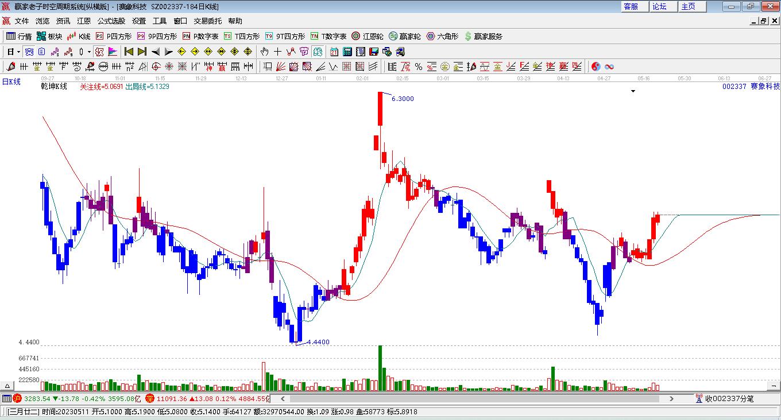
Task: Select the crosshair cursor plus icon
Action: point(277,52)
